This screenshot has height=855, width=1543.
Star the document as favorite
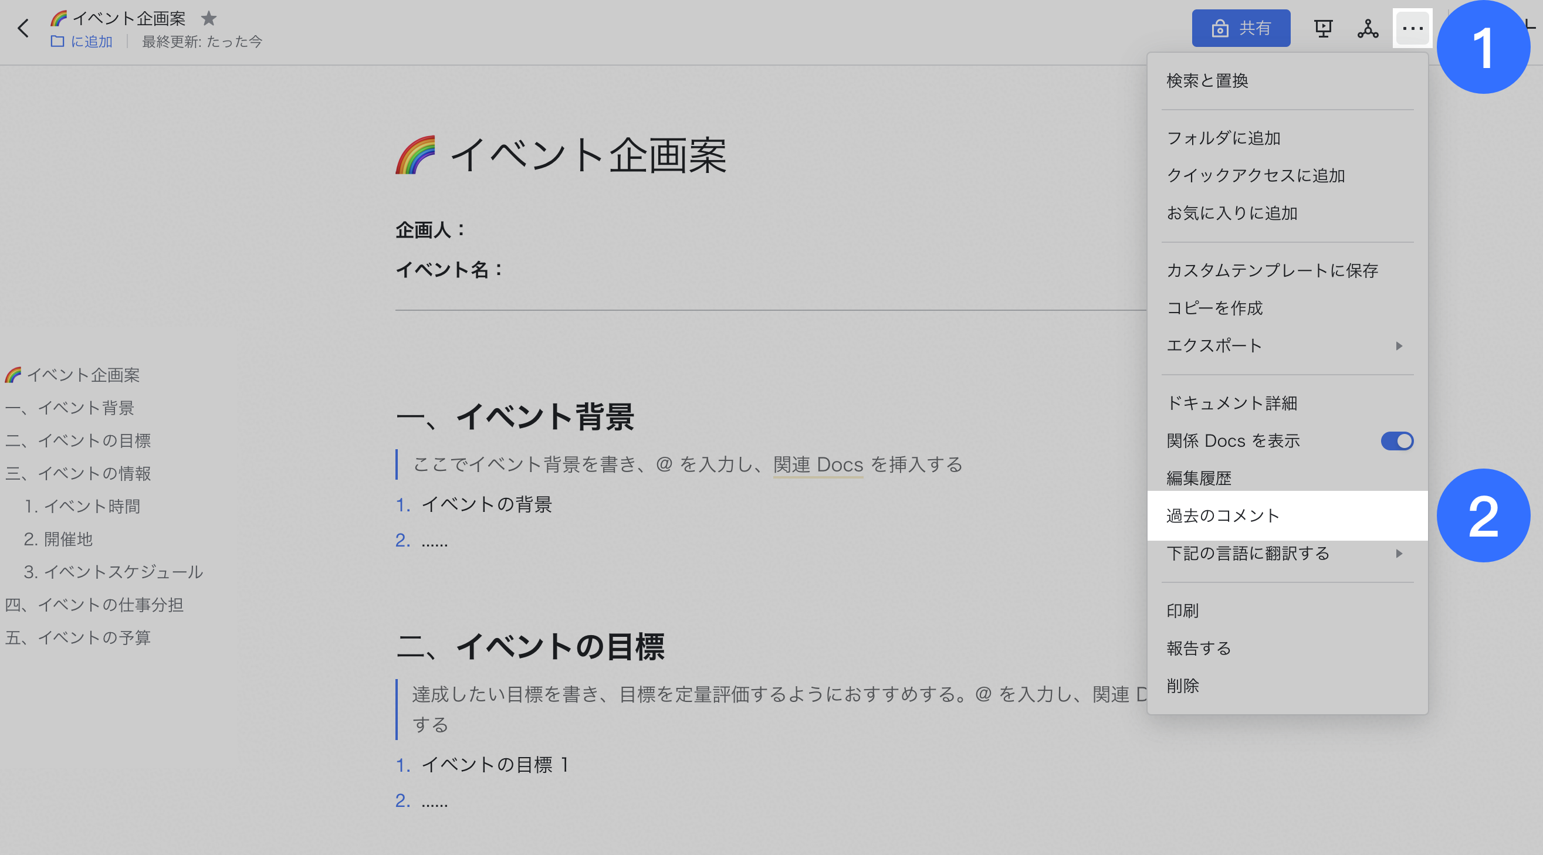tap(208, 19)
